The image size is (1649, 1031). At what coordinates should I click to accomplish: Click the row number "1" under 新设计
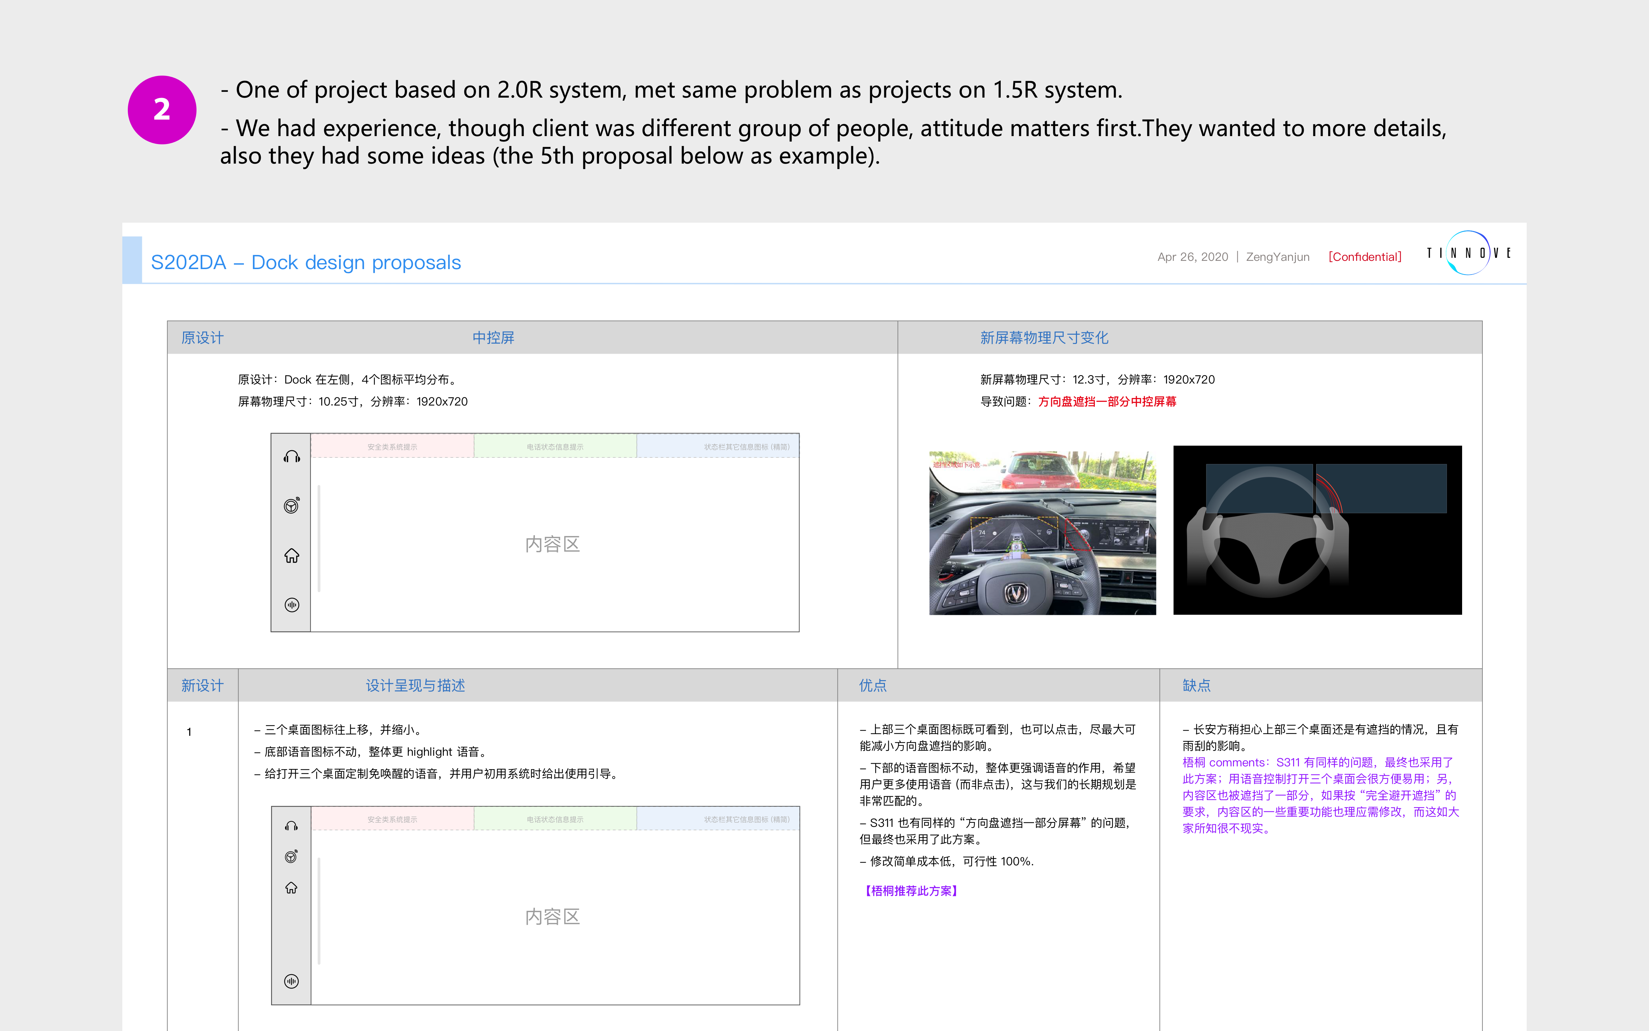click(189, 732)
